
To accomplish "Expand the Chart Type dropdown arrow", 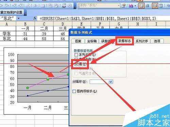I will [x=135, y=5].
